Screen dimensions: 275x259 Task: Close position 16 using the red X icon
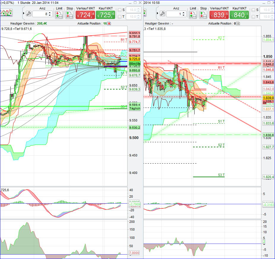click(109, 23)
